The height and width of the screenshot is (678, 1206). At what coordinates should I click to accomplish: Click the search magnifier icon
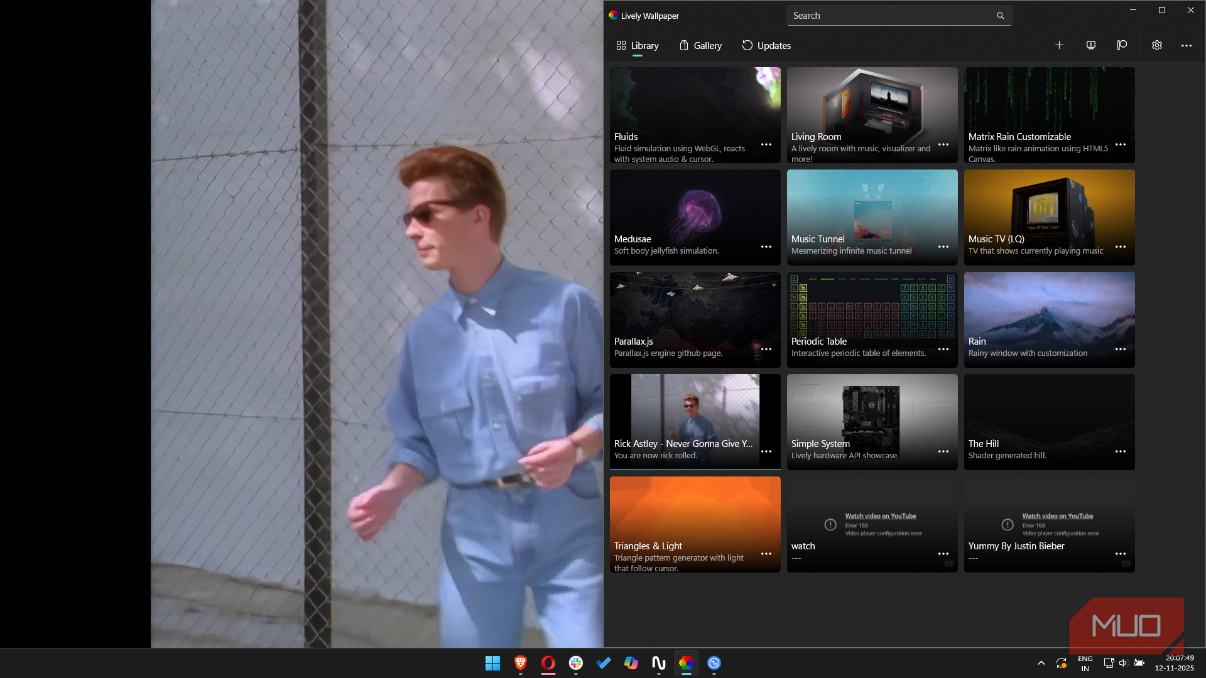1001,16
